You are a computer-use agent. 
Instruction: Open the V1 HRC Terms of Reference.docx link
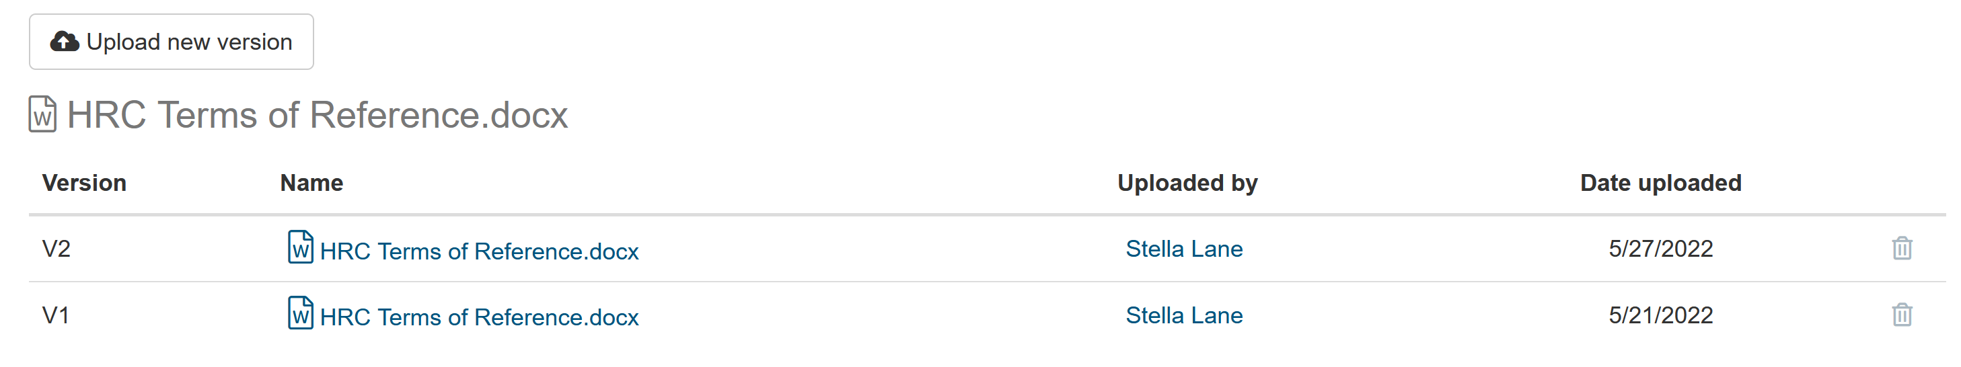pyautogui.click(x=479, y=318)
